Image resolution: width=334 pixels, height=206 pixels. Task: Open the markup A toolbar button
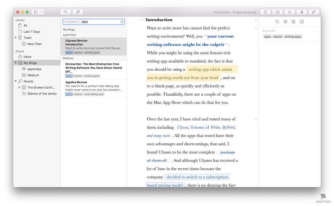(302, 12)
